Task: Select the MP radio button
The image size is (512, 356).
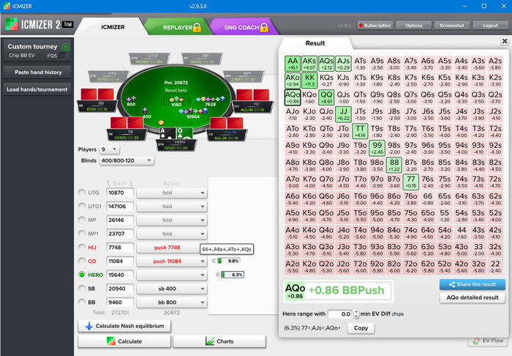Action: coord(82,220)
